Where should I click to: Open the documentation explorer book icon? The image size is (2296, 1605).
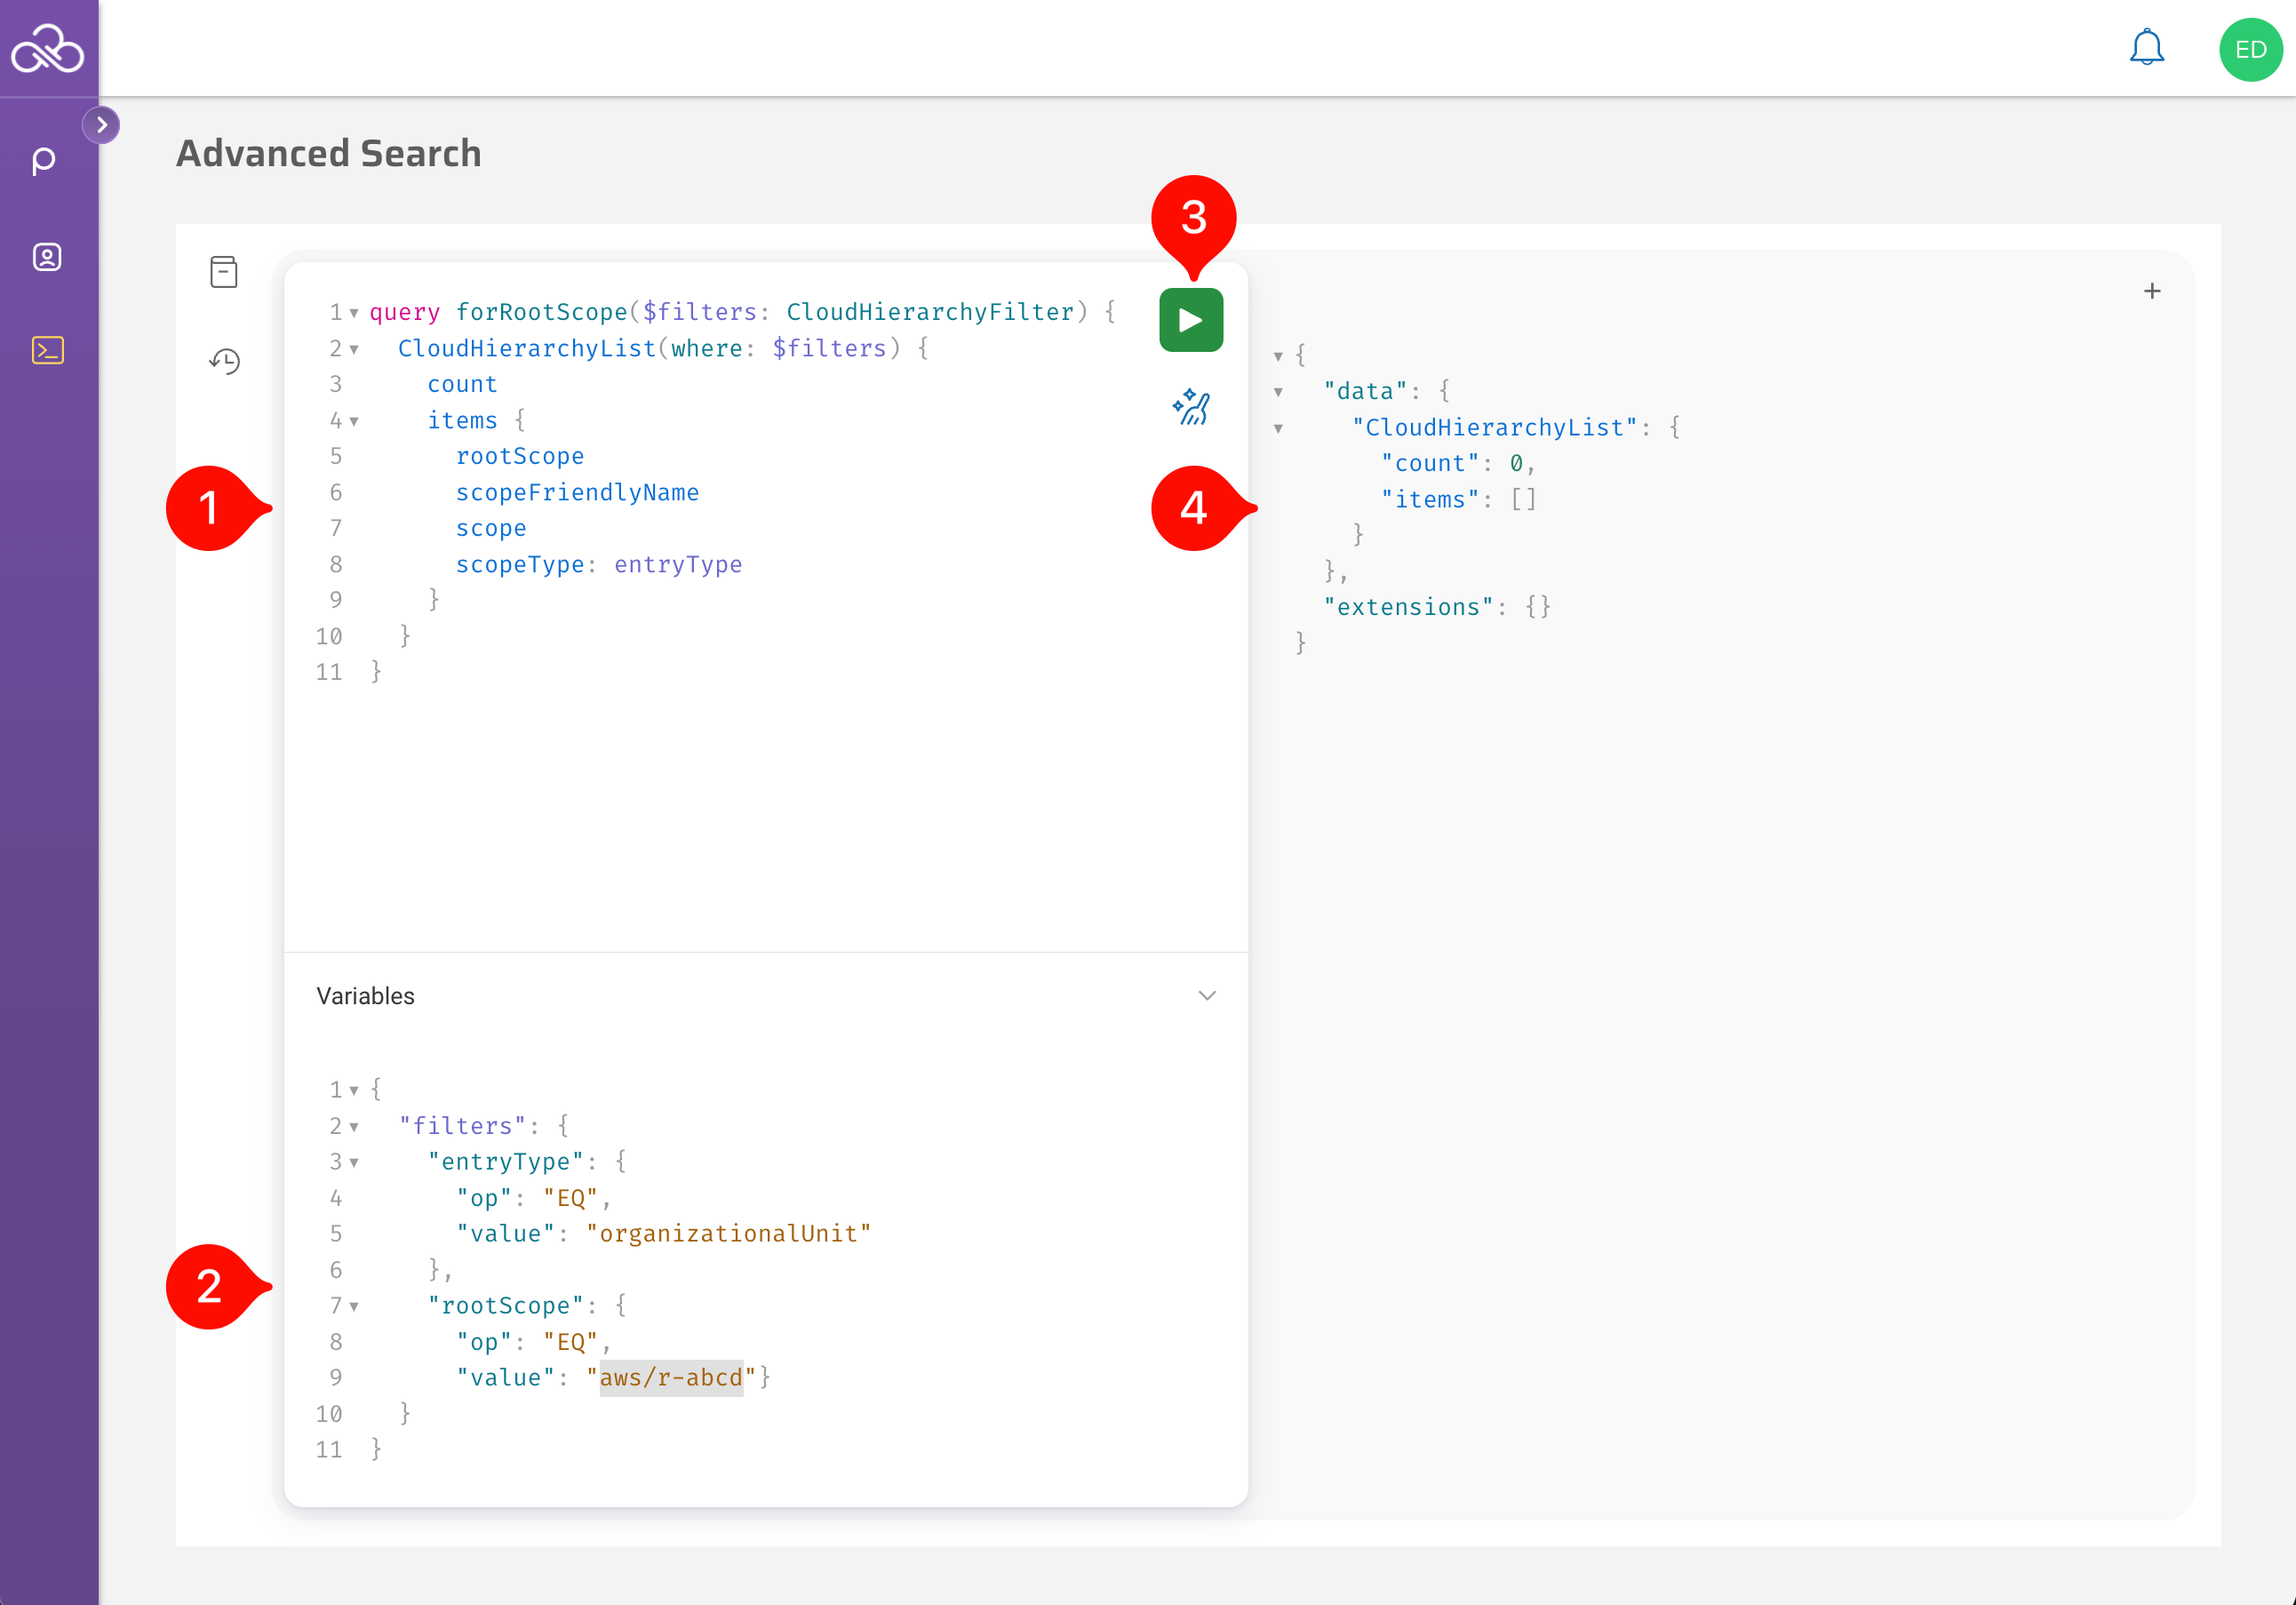click(x=224, y=272)
